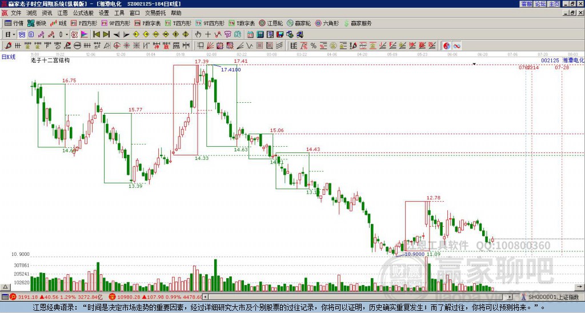Click the 客服 customer service button

527,4
